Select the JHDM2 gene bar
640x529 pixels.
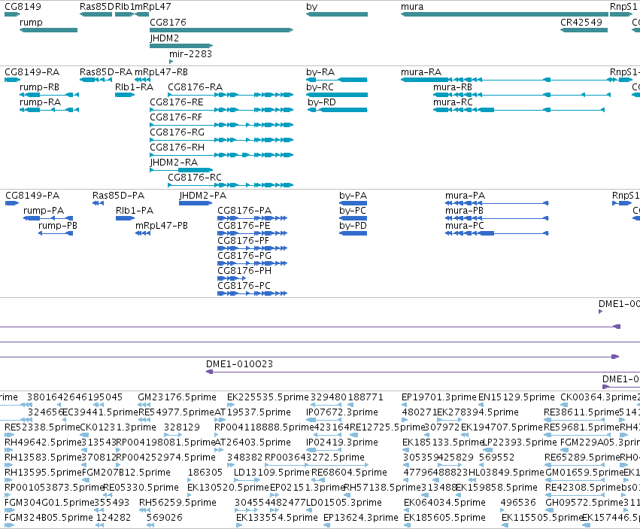coord(181,46)
